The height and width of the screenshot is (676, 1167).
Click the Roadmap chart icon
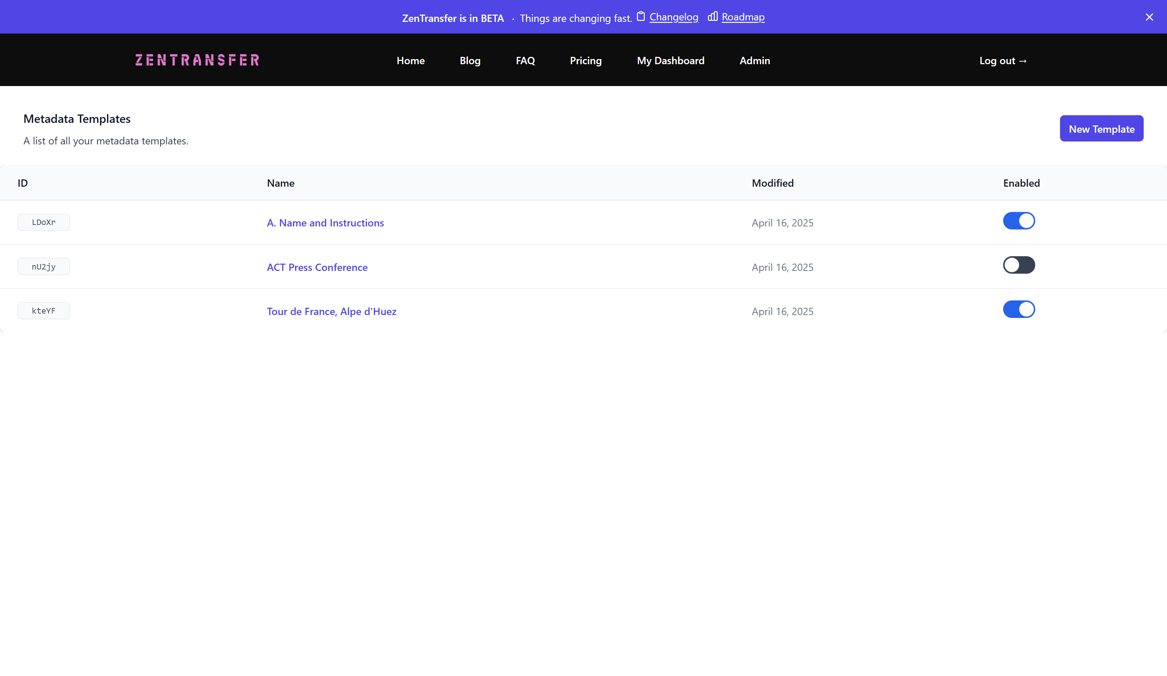[712, 17]
